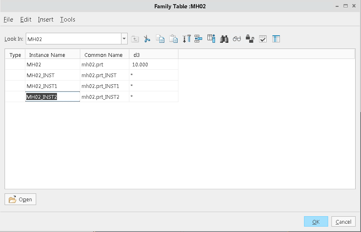The width and height of the screenshot is (361, 232).
Task: Cut selected cells with scissors icon
Action: [147, 39]
